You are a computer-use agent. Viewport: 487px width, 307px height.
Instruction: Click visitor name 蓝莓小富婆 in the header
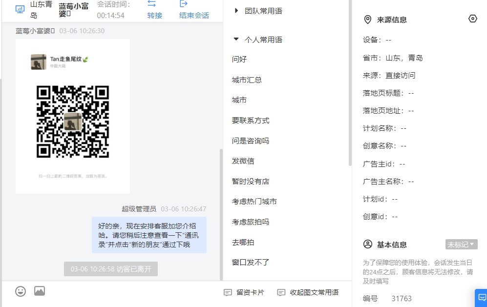pyautogui.click(x=74, y=10)
